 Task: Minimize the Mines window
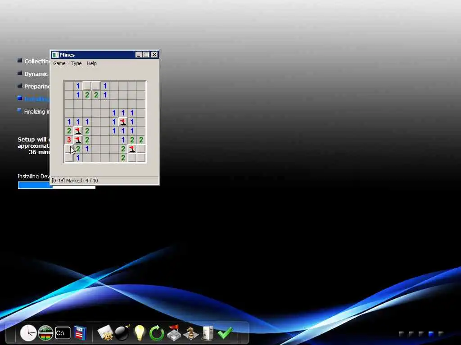click(x=139, y=55)
